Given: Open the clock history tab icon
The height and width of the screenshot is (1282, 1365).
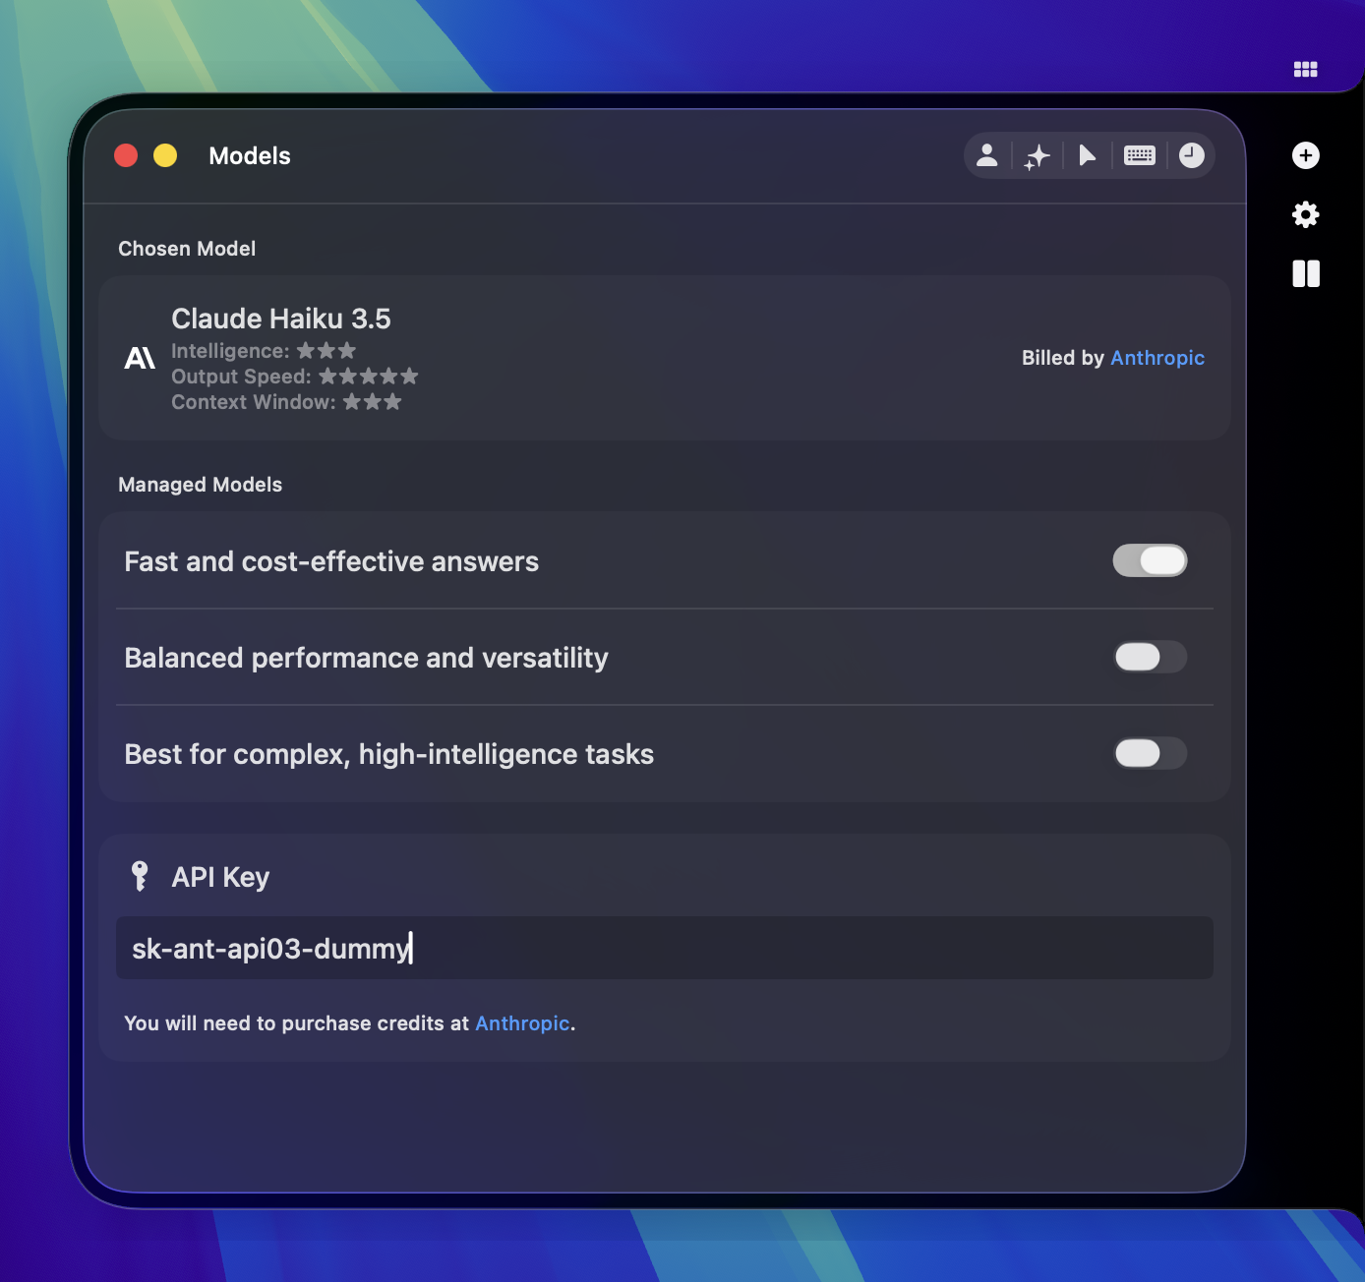Looking at the screenshot, I should tap(1191, 155).
